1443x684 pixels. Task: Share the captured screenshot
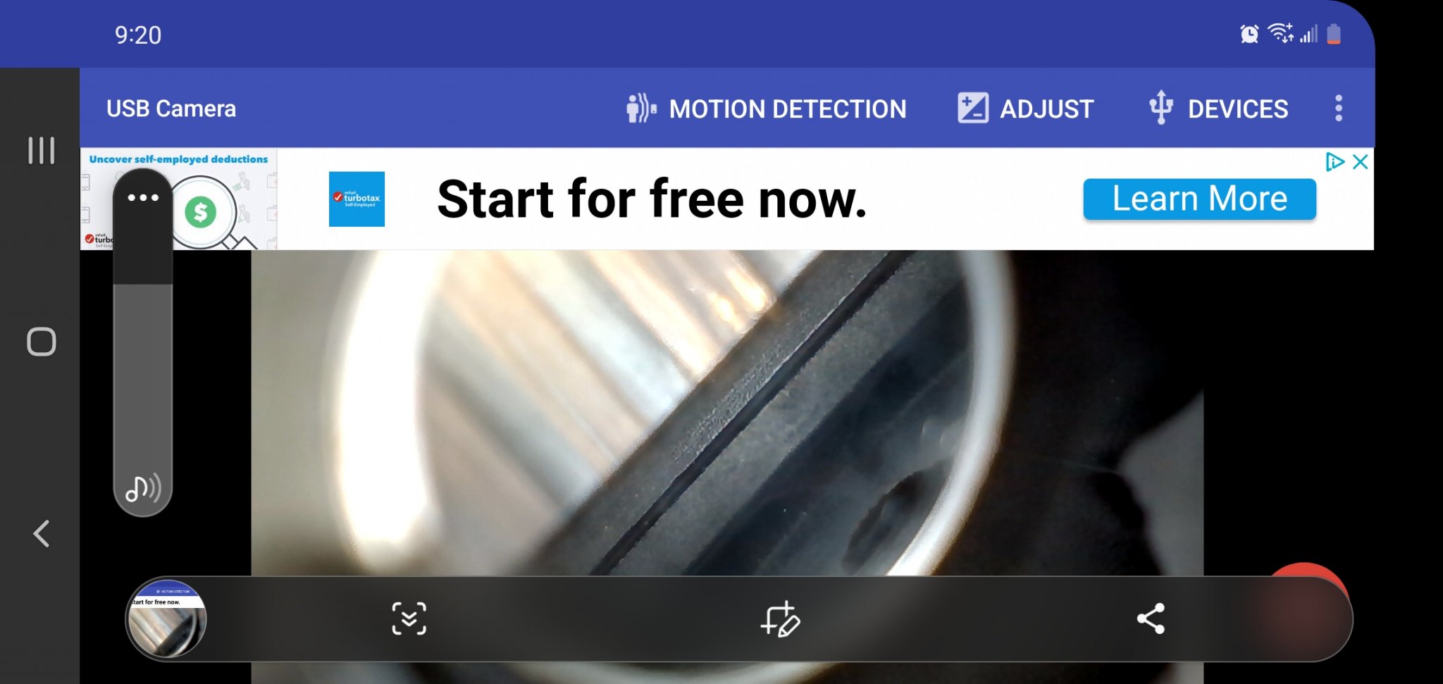(1151, 618)
